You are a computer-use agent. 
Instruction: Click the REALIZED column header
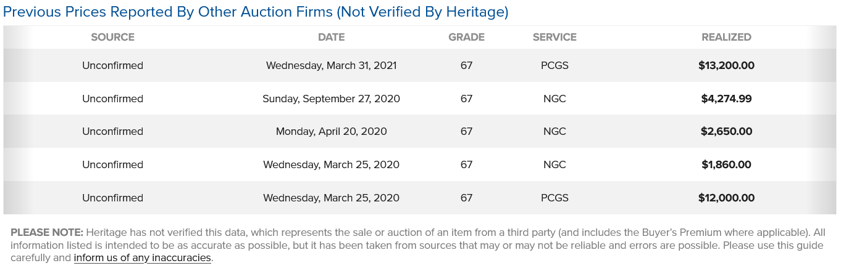pyautogui.click(x=726, y=37)
